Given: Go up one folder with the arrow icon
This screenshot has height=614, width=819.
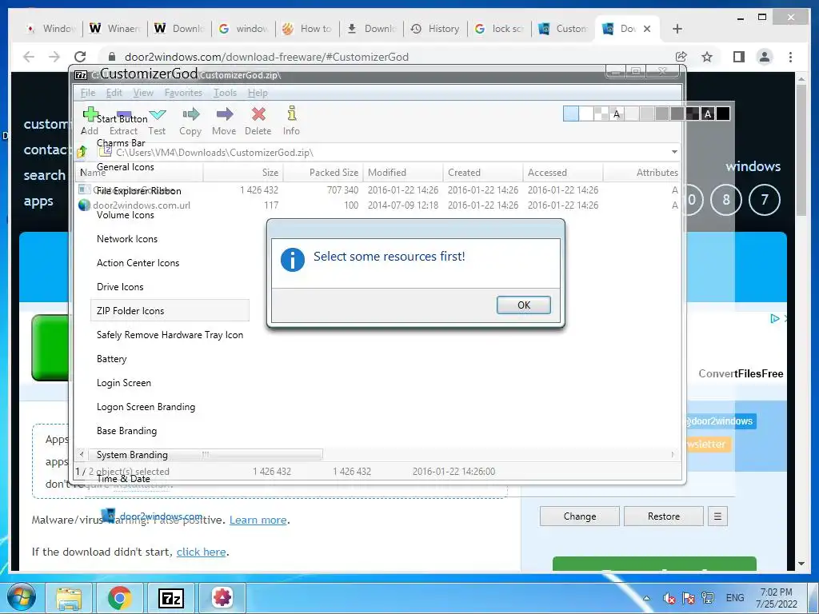Looking at the screenshot, I should 82,152.
